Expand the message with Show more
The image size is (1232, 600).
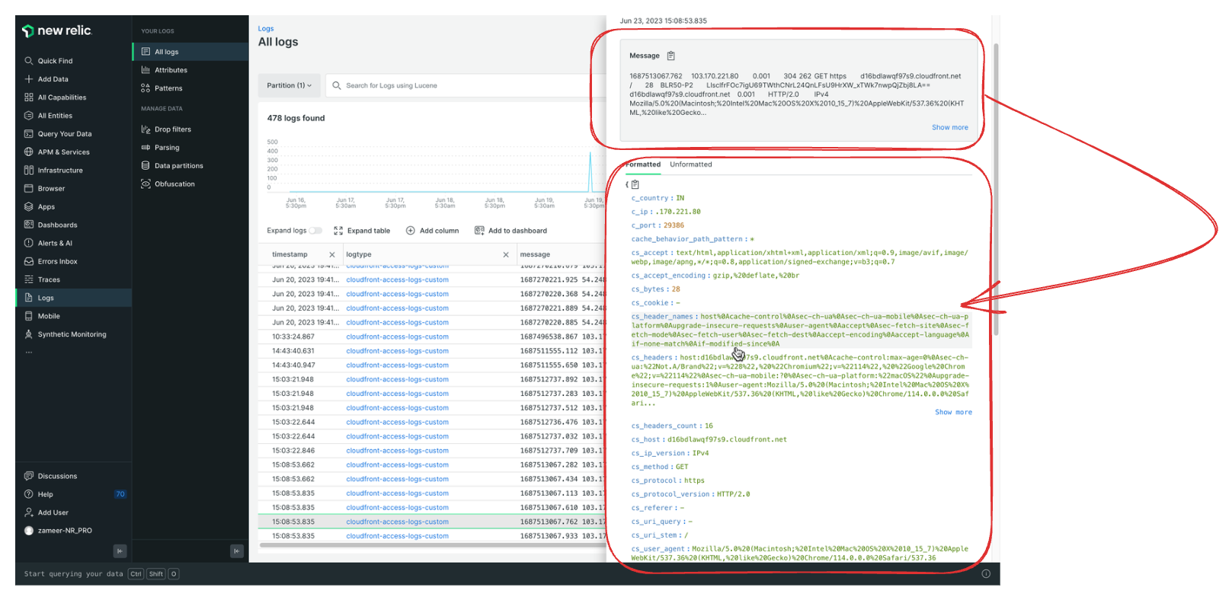949,128
